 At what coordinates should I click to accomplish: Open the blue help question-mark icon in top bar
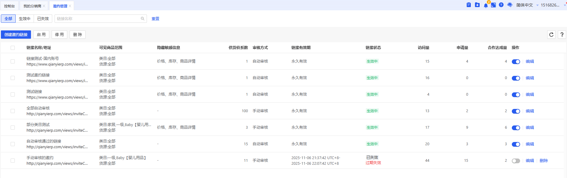click(x=501, y=5)
